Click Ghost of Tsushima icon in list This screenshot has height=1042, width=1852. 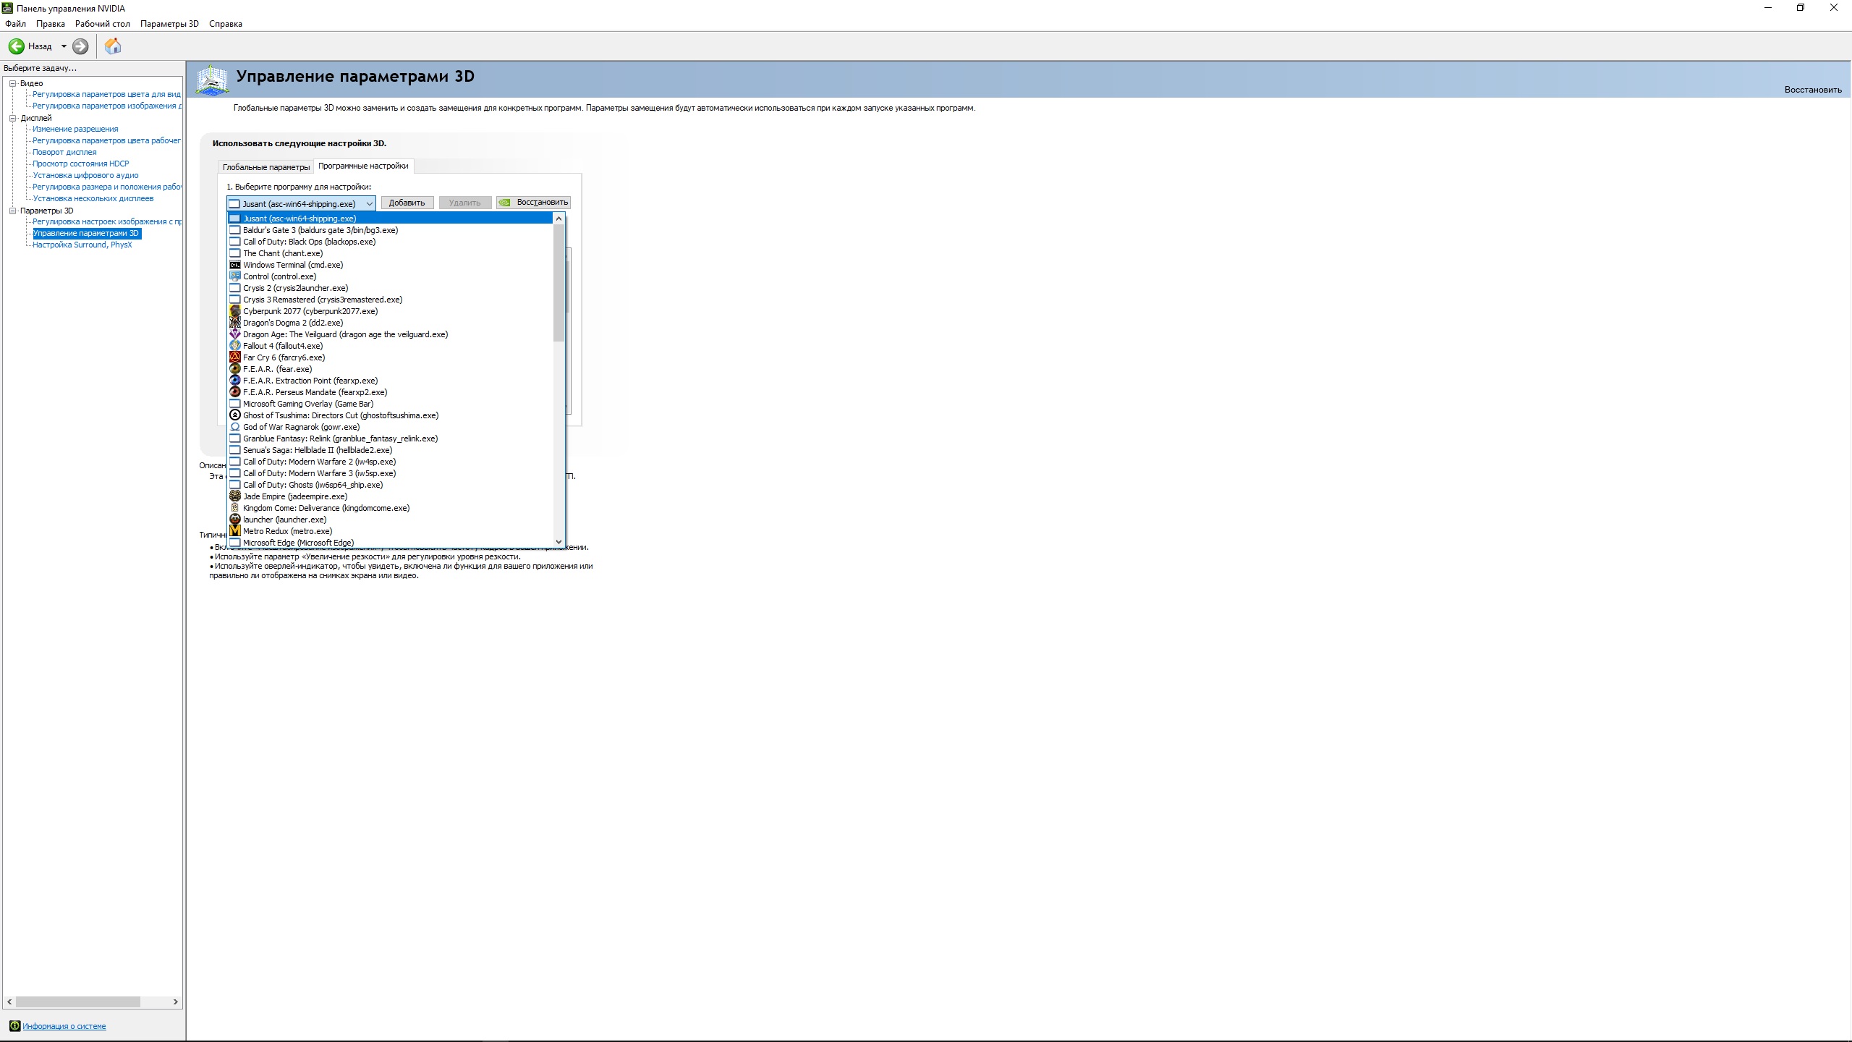[x=235, y=415]
